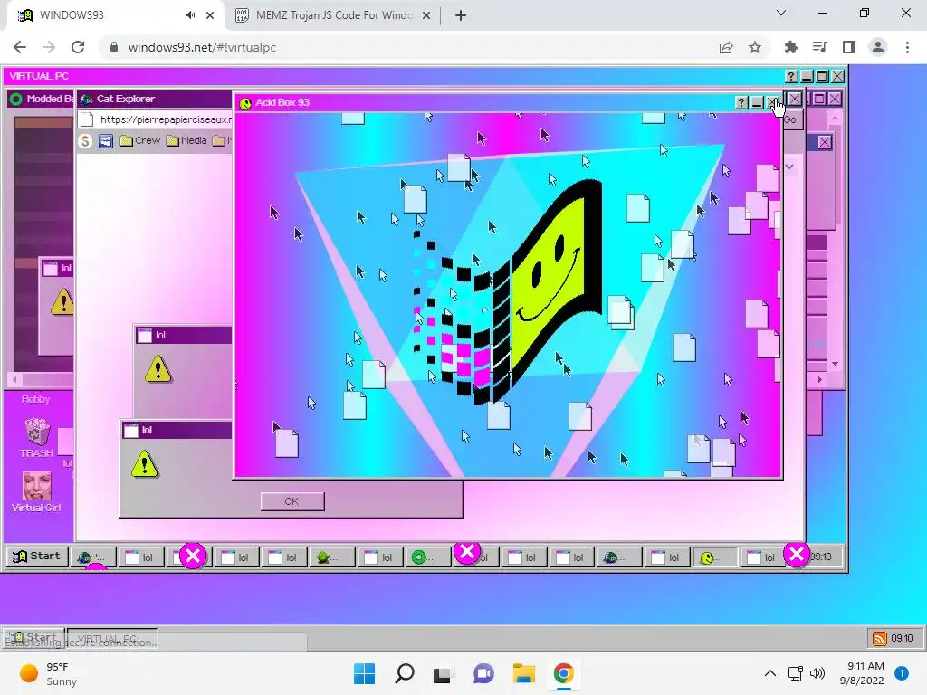Click the Acid Box 93 help button
Screen dimensions: 927x695
coord(741,103)
